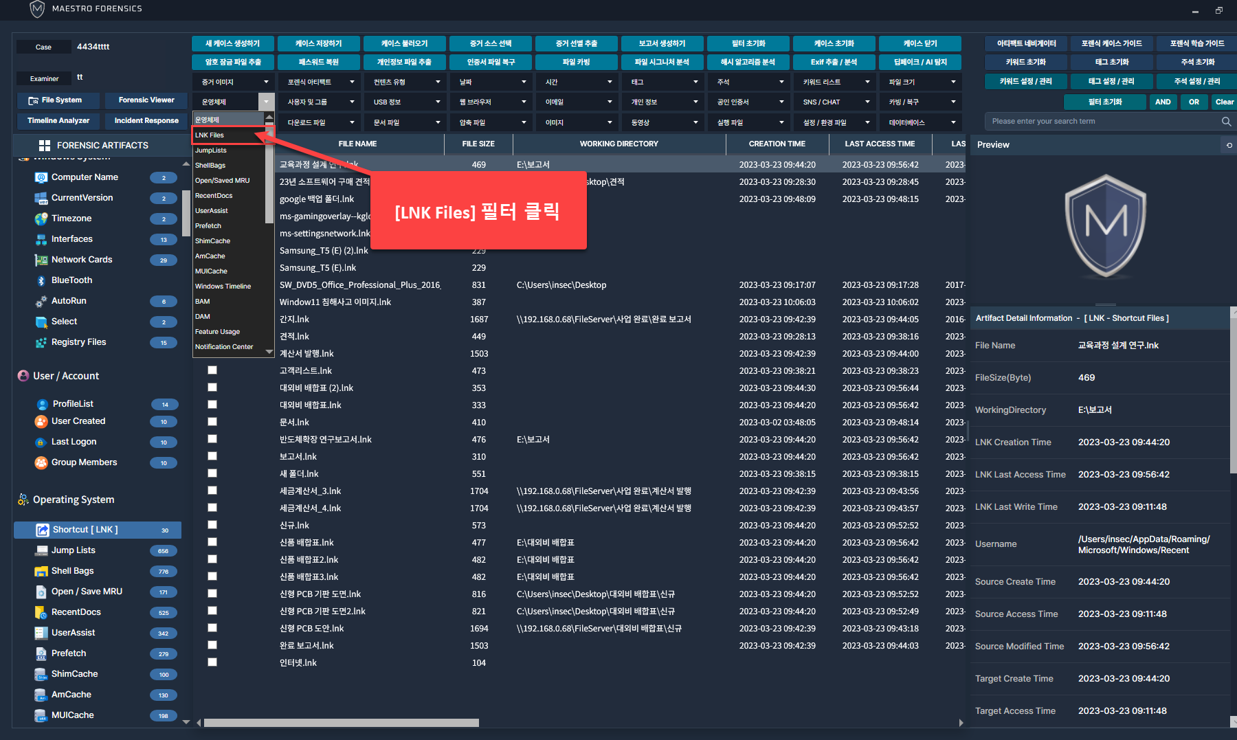Click the Jump Lists icon

pyautogui.click(x=41, y=550)
